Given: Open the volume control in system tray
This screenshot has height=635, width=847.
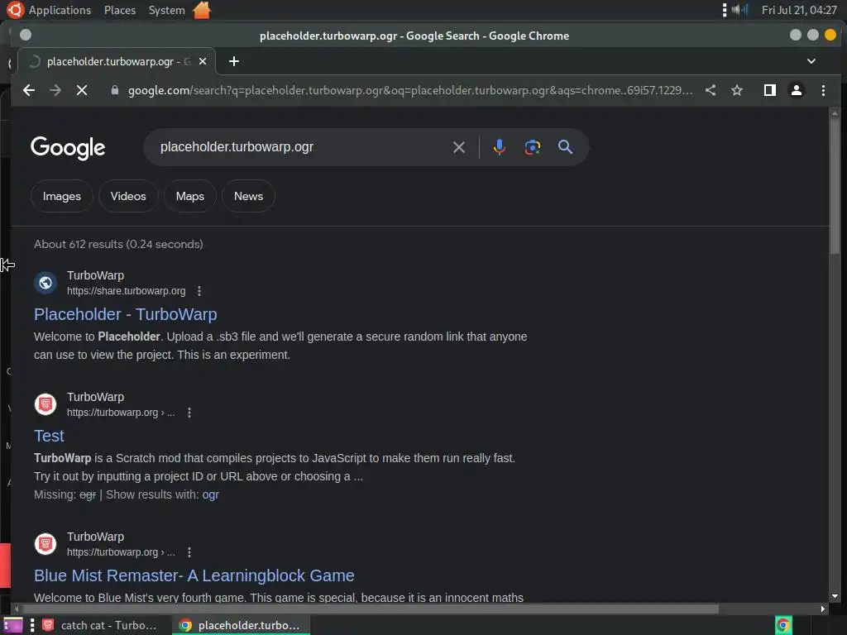Looking at the screenshot, I should pos(739,10).
